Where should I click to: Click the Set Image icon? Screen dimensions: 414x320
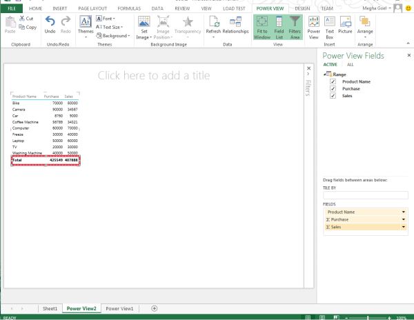(144, 21)
